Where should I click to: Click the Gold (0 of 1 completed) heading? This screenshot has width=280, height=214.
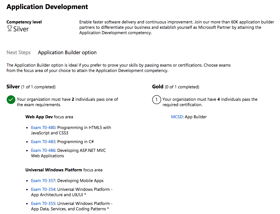click(x=176, y=87)
